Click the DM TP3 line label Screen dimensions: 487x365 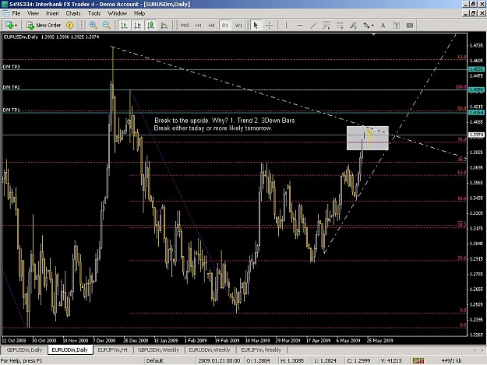tap(11, 67)
